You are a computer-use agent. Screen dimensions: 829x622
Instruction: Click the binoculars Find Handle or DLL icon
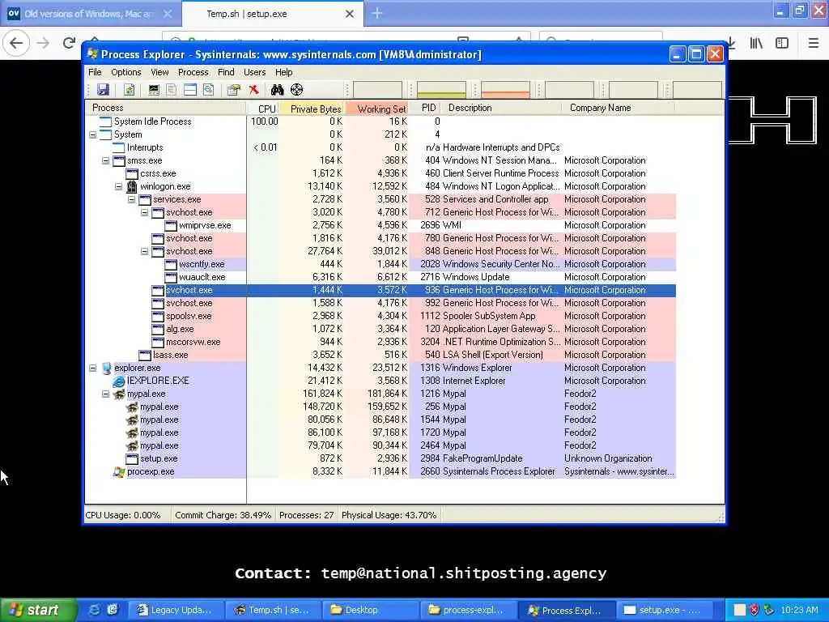point(277,90)
